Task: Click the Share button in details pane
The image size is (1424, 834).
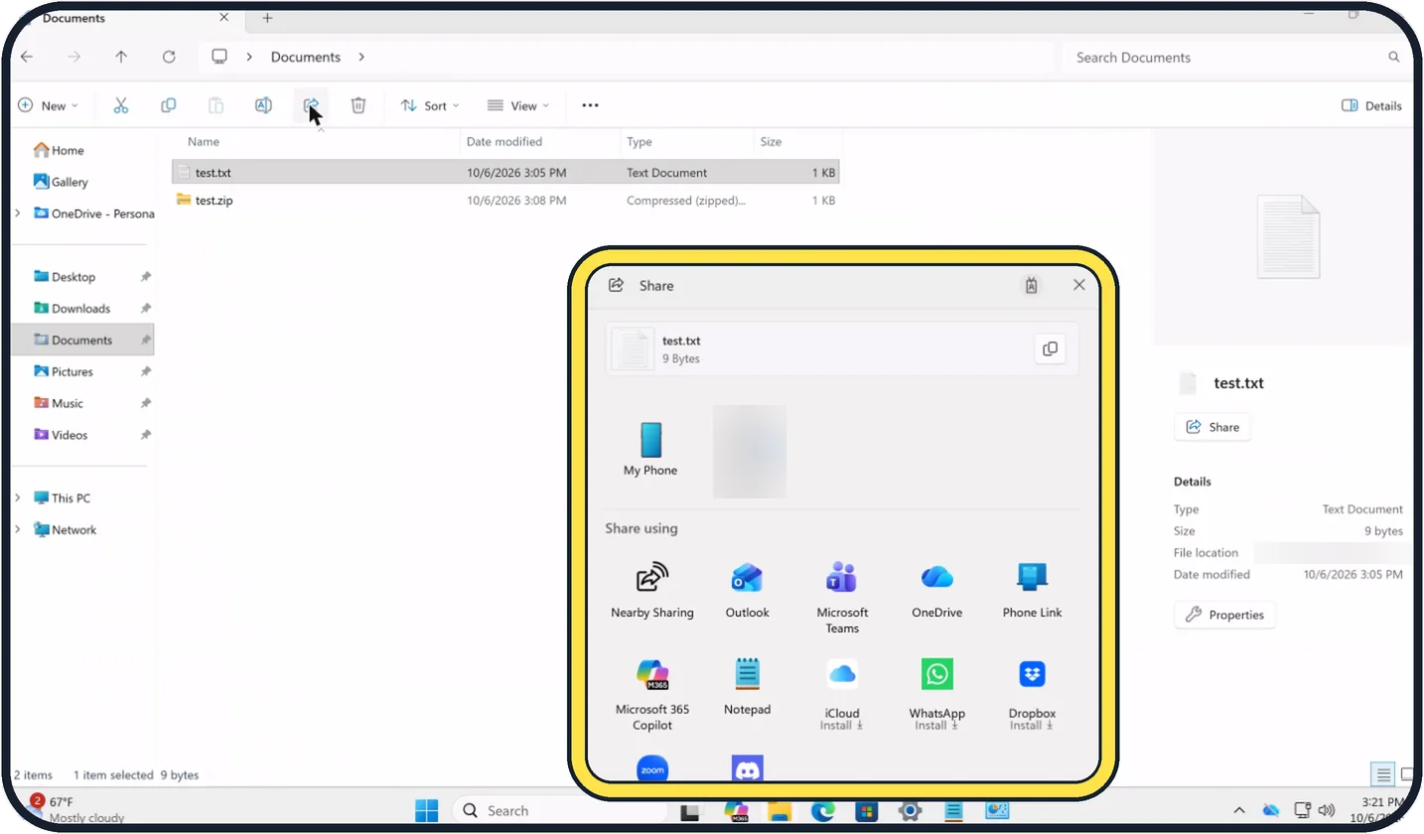Action: tap(1212, 427)
